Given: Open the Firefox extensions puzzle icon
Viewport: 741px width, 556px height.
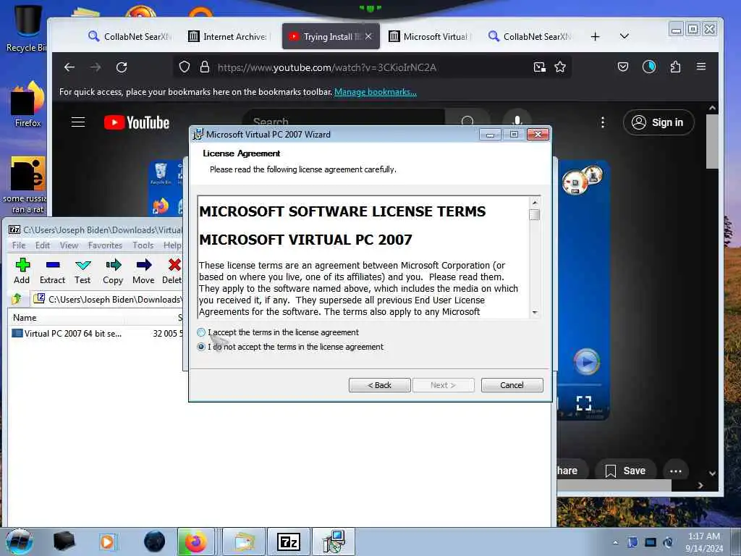Looking at the screenshot, I should click(675, 67).
